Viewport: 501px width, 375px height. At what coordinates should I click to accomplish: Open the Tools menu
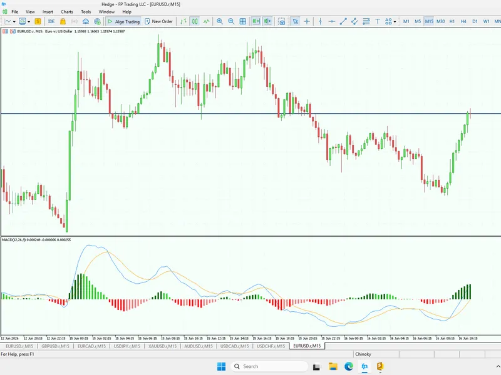[x=86, y=12]
